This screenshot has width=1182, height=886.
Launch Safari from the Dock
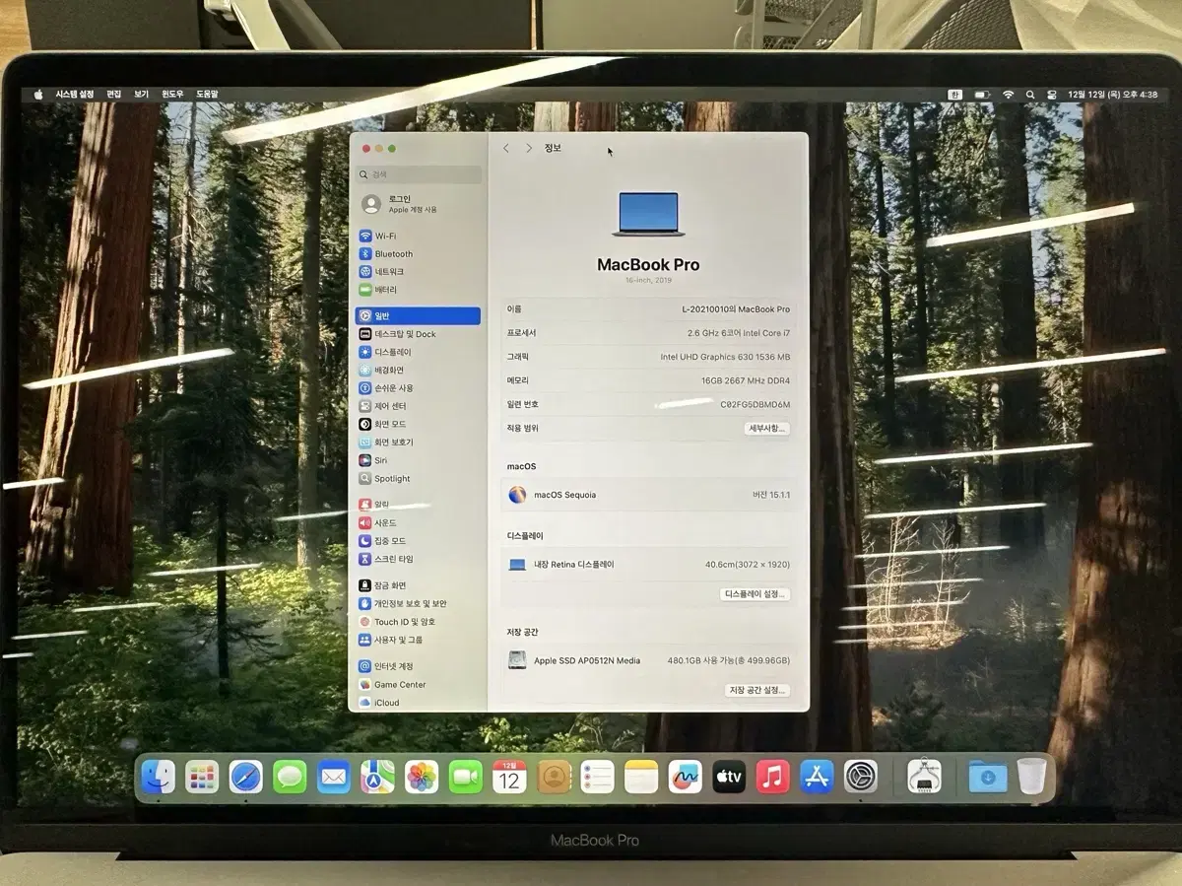click(246, 777)
